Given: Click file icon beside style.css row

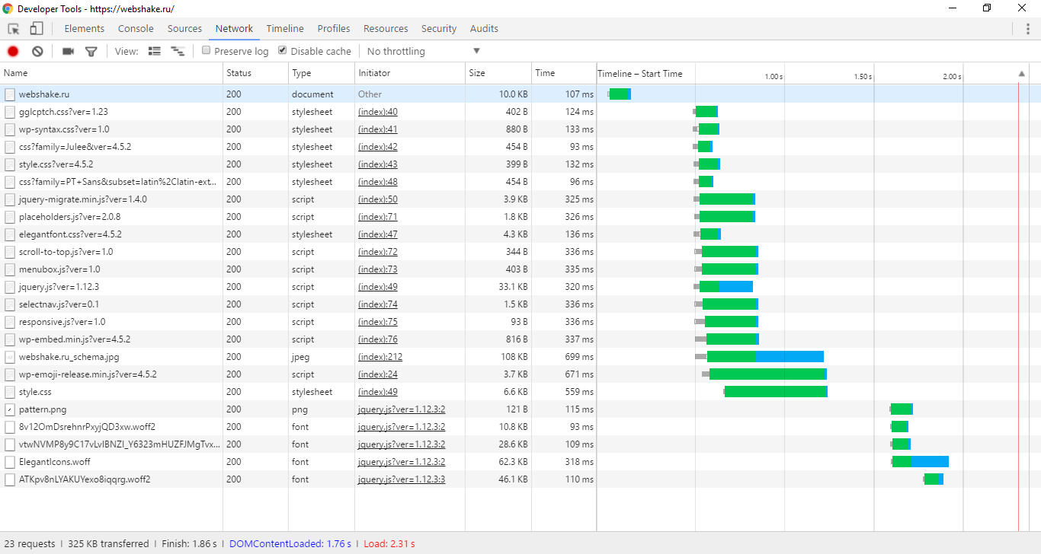Looking at the screenshot, I should point(10,392).
